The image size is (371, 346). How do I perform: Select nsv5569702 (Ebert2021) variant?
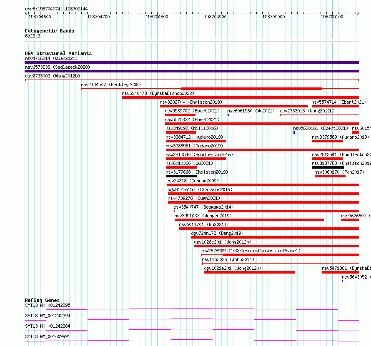[192, 111]
